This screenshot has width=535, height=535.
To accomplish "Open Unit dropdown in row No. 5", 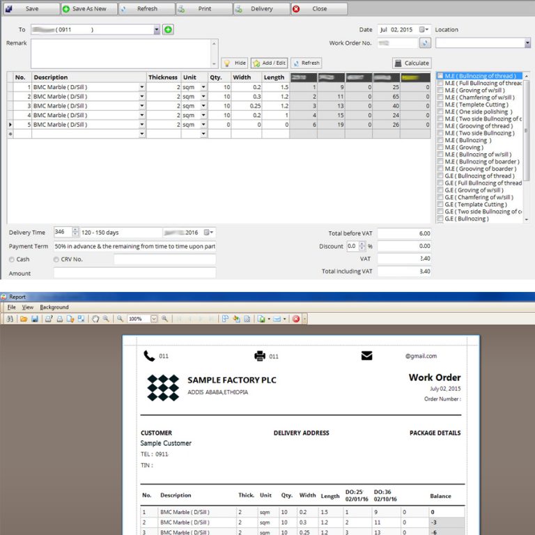I will pyautogui.click(x=203, y=125).
